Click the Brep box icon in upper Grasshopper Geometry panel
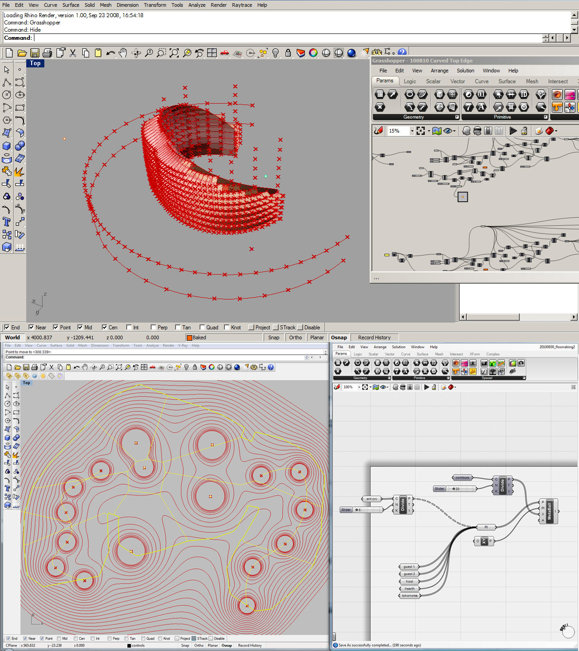The image size is (579, 651). pyautogui.click(x=439, y=94)
